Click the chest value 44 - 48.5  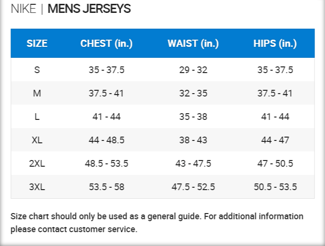[x=106, y=140]
